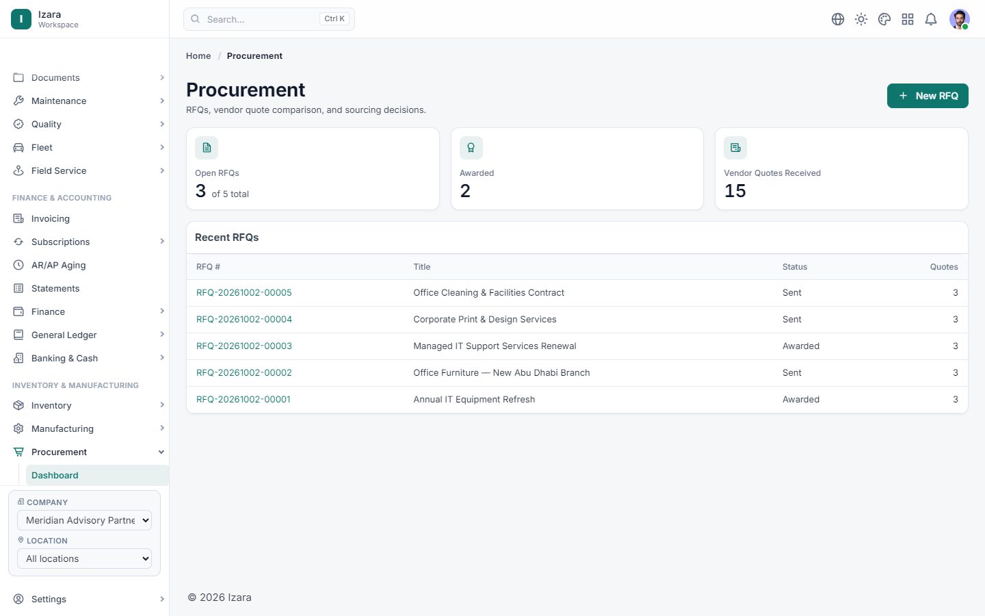Toggle the light/dark theme sun icon
The height and width of the screenshot is (616, 985).
(861, 19)
